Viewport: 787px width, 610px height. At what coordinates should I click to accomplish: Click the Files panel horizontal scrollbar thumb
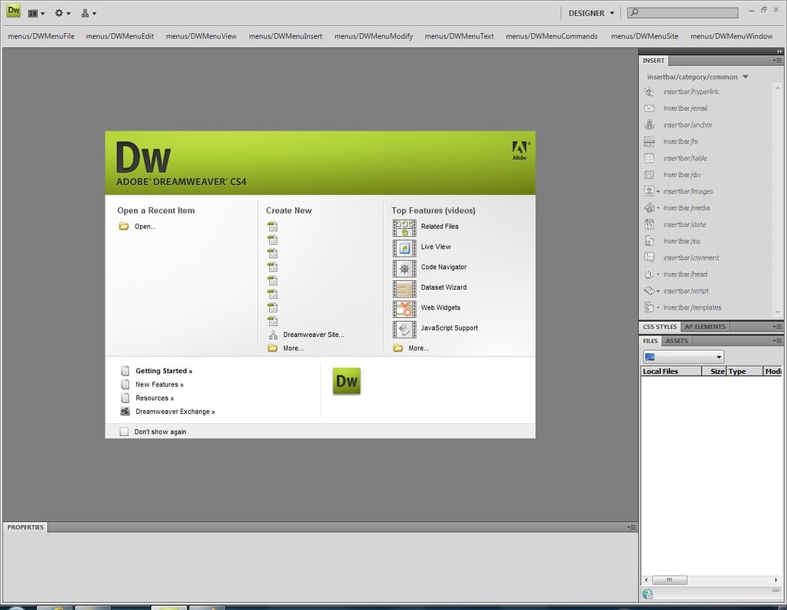(670, 580)
